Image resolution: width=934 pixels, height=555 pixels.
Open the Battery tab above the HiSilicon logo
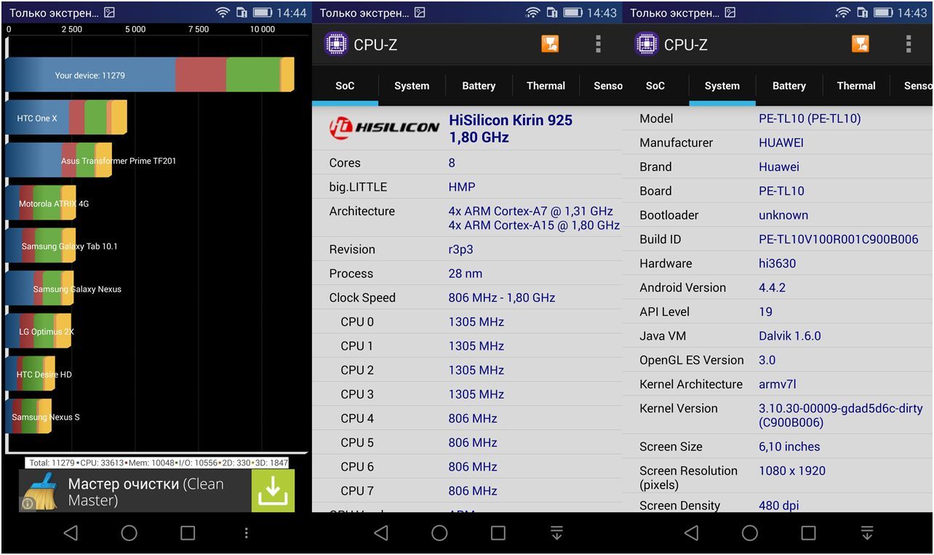point(479,86)
